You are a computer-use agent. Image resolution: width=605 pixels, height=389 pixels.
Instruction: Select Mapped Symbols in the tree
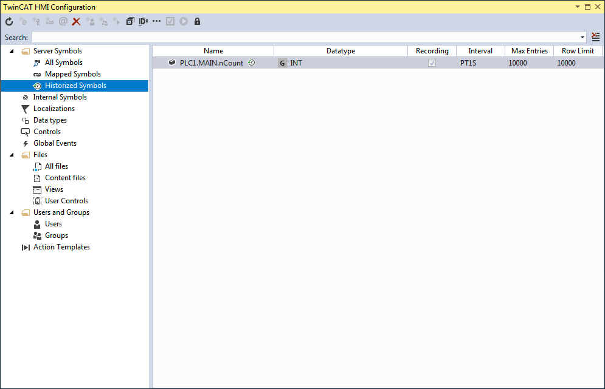point(72,74)
